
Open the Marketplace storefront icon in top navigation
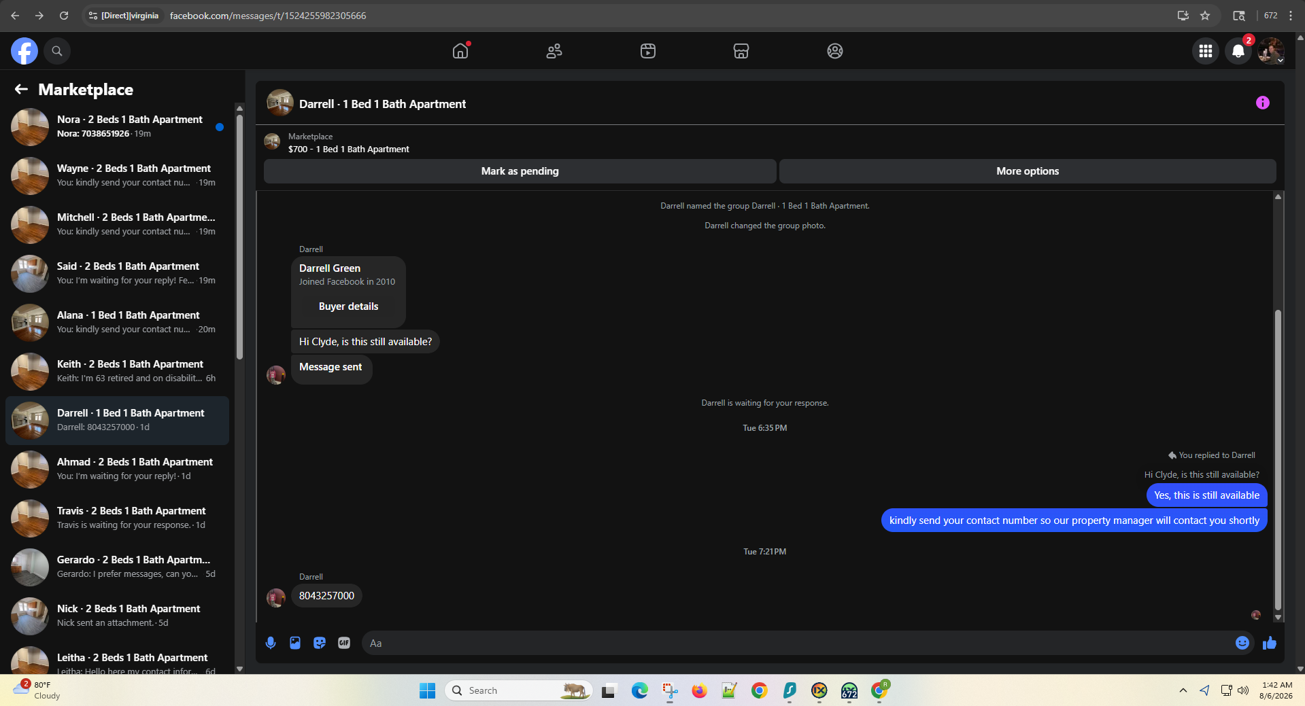click(741, 51)
